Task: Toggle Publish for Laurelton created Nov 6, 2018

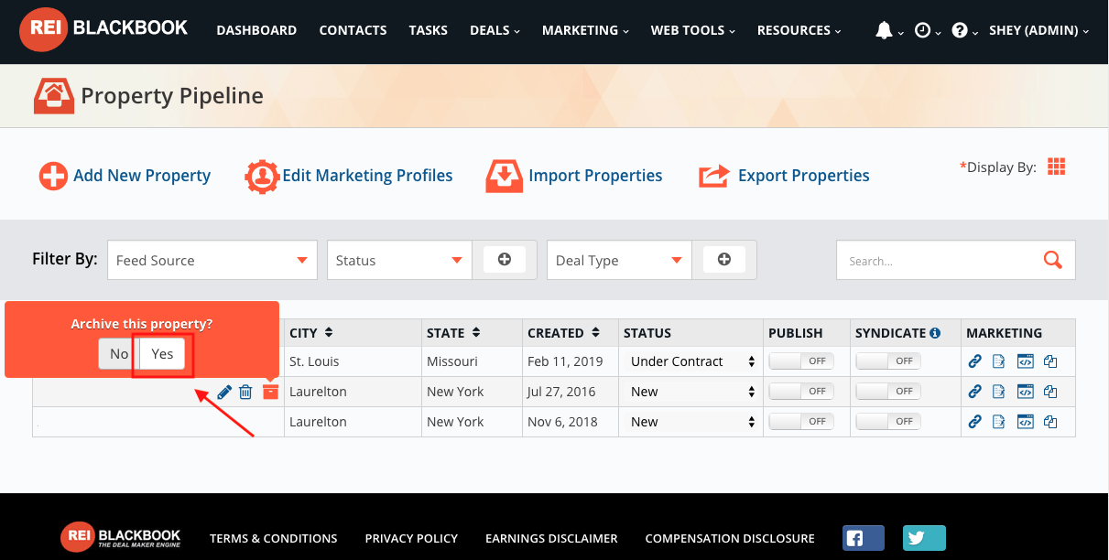Action: [801, 422]
